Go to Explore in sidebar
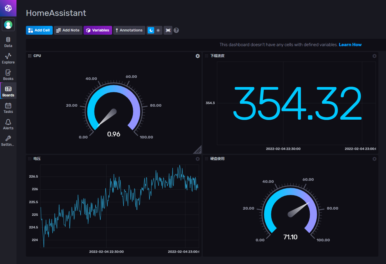The image size is (386, 264). 8,59
